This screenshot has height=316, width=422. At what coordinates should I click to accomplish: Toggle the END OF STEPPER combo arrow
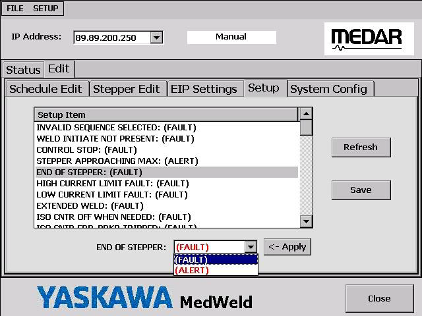(x=251, y=247)
